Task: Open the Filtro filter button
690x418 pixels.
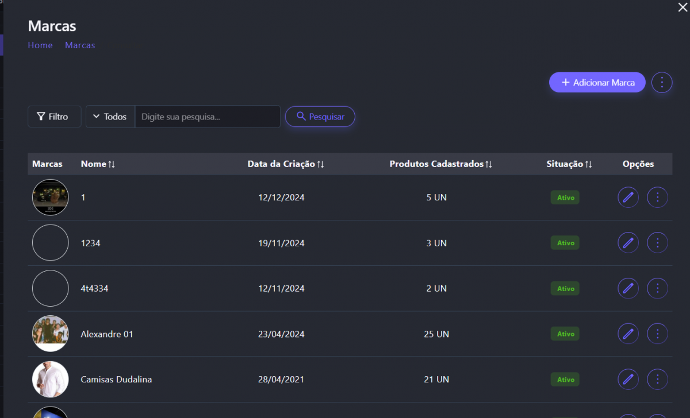Action: pyautogui.click(x=54, y=117)
